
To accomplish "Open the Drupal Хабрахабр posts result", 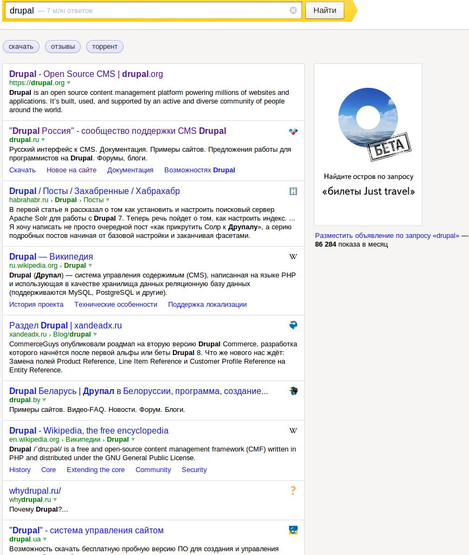I will (94, 191).
